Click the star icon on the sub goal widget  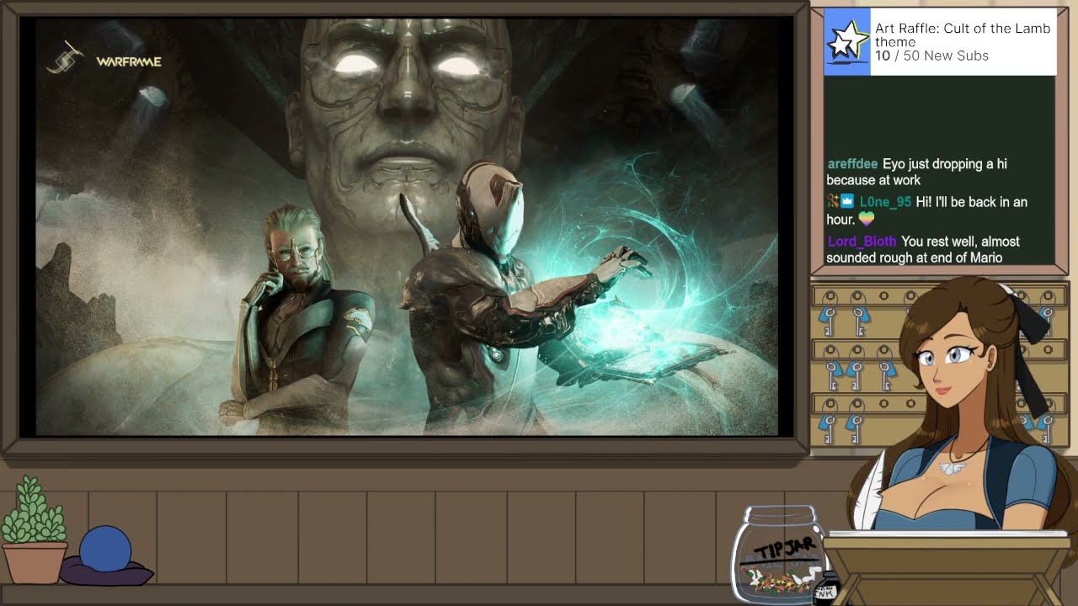(846, 41)
